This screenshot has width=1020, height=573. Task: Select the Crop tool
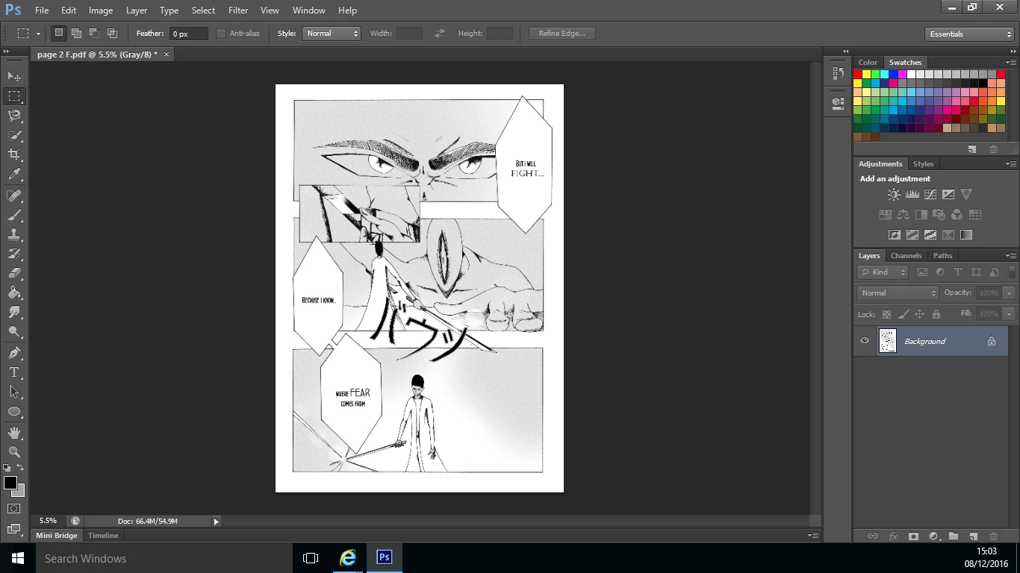click(14, 154)
